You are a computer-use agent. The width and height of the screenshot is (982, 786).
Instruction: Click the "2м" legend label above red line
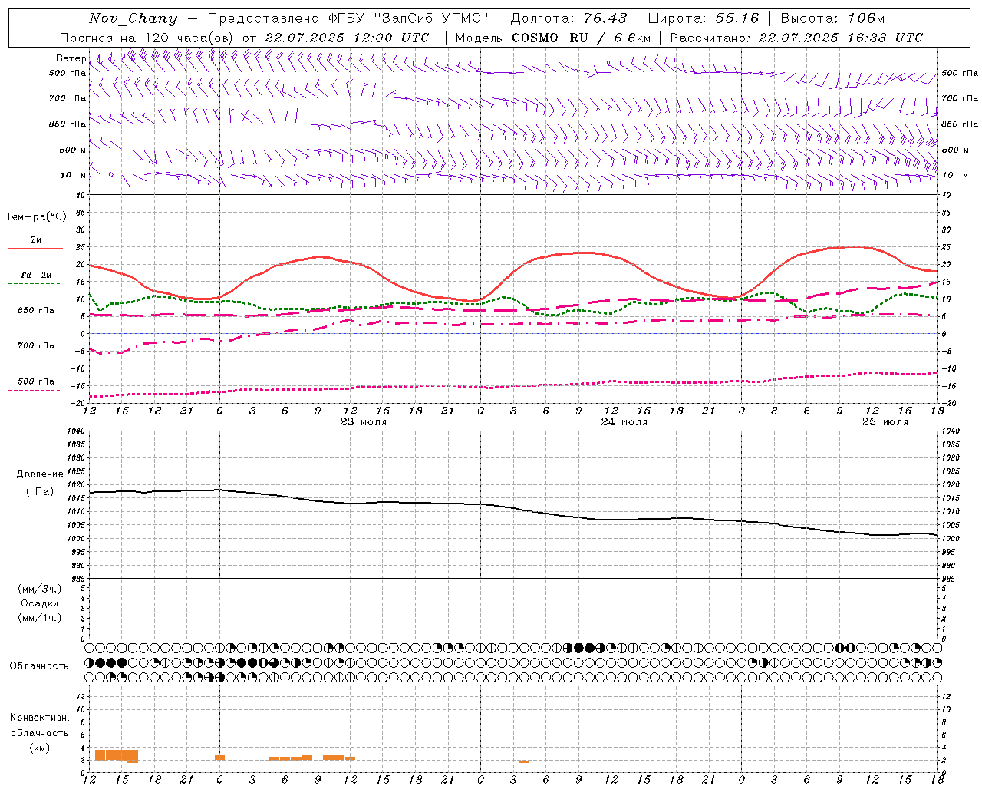tap(36, 239)
